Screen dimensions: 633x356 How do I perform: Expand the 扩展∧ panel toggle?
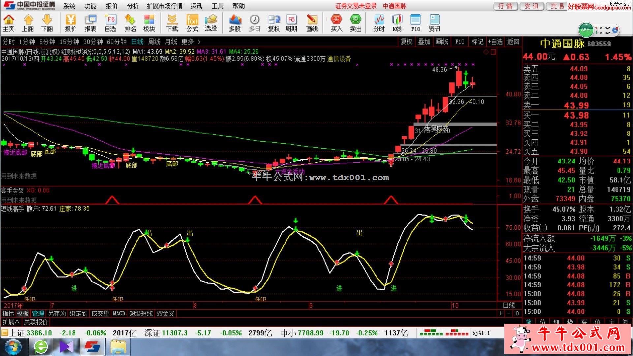pyautogui.click(x=11, y=322)
